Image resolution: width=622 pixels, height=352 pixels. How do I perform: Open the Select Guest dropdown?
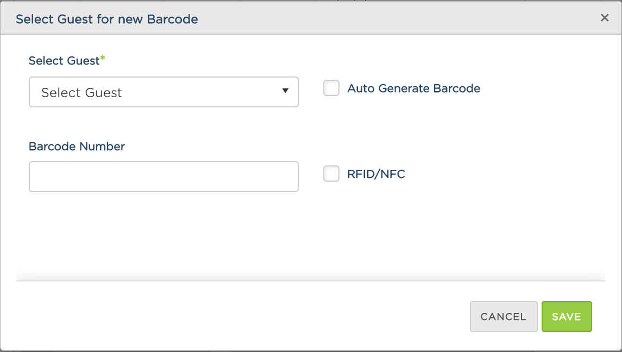164,92
